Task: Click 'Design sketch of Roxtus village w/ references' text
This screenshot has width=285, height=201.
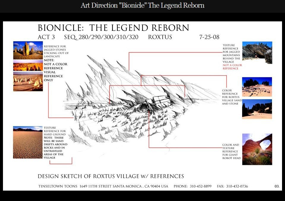Action: pos(111,176)
